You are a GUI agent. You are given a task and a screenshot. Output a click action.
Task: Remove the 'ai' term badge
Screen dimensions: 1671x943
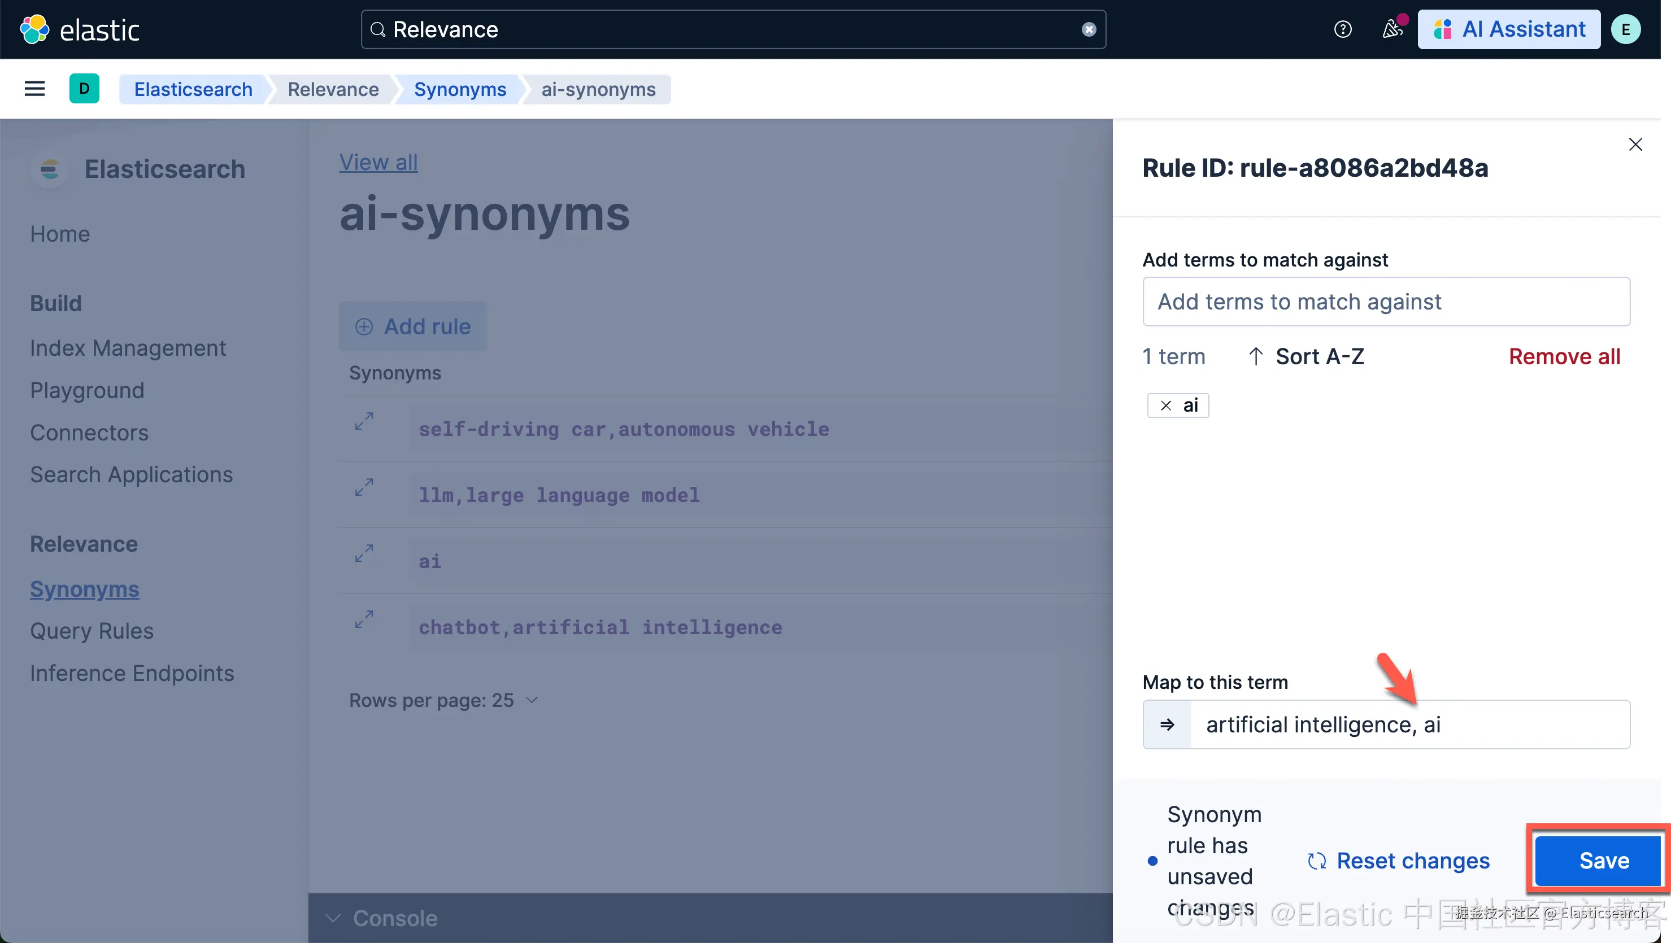(x=1165, y=405)
